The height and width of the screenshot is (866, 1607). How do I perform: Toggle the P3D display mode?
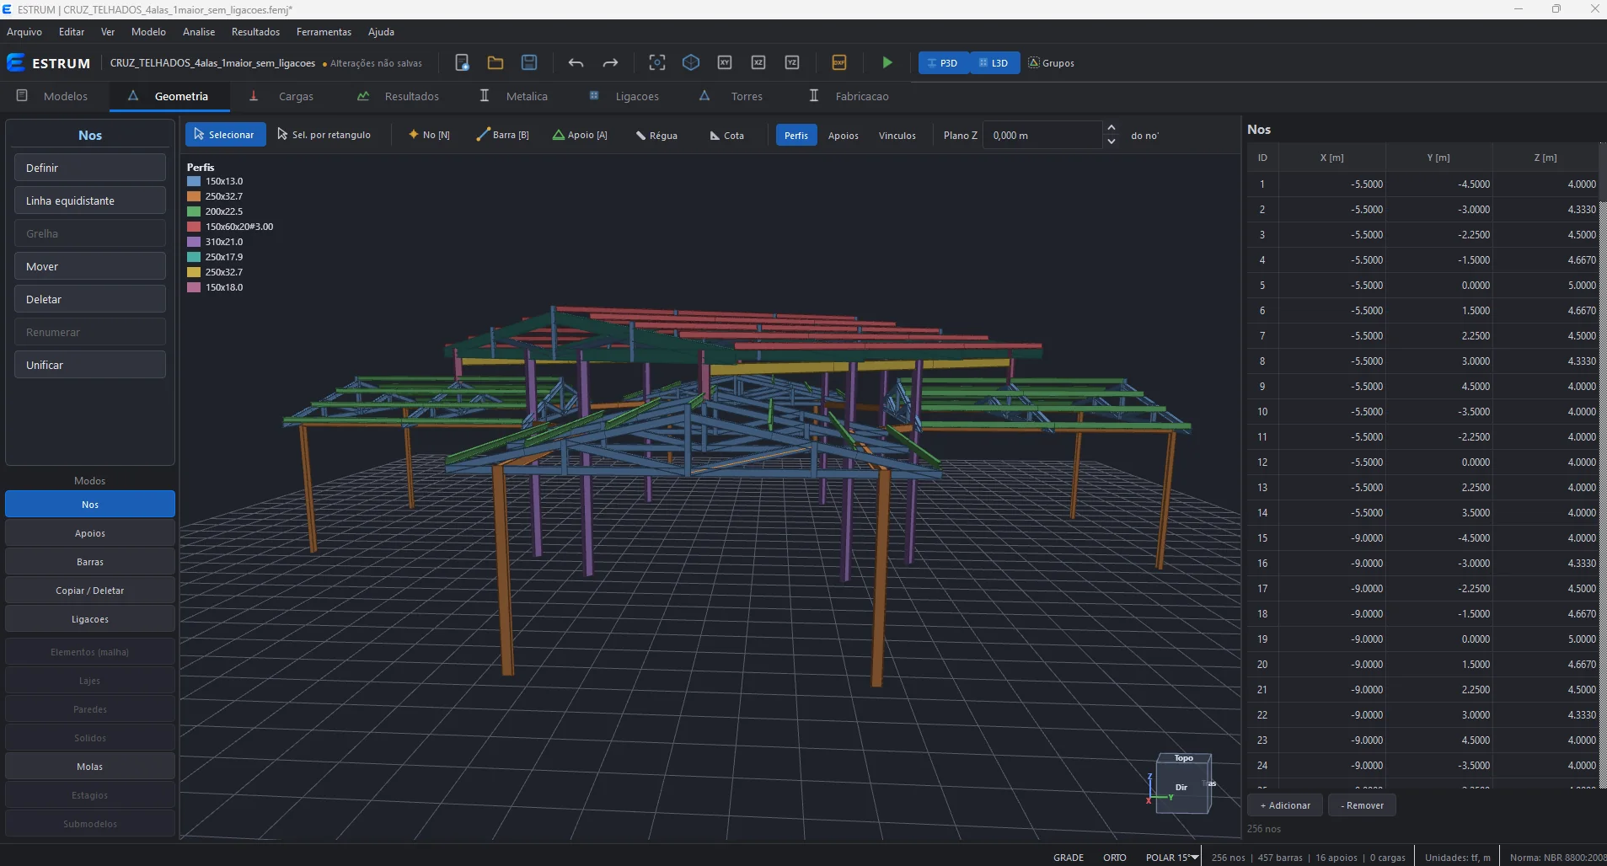click(944, 63)
